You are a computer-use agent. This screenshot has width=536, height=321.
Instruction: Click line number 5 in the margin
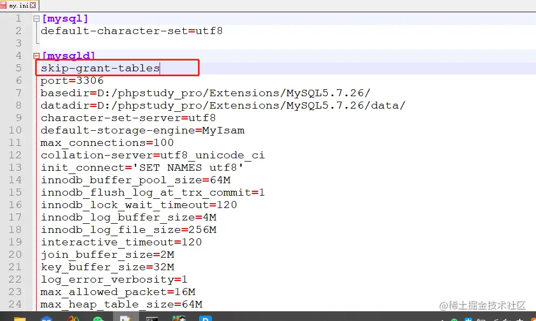pos(18,68)
